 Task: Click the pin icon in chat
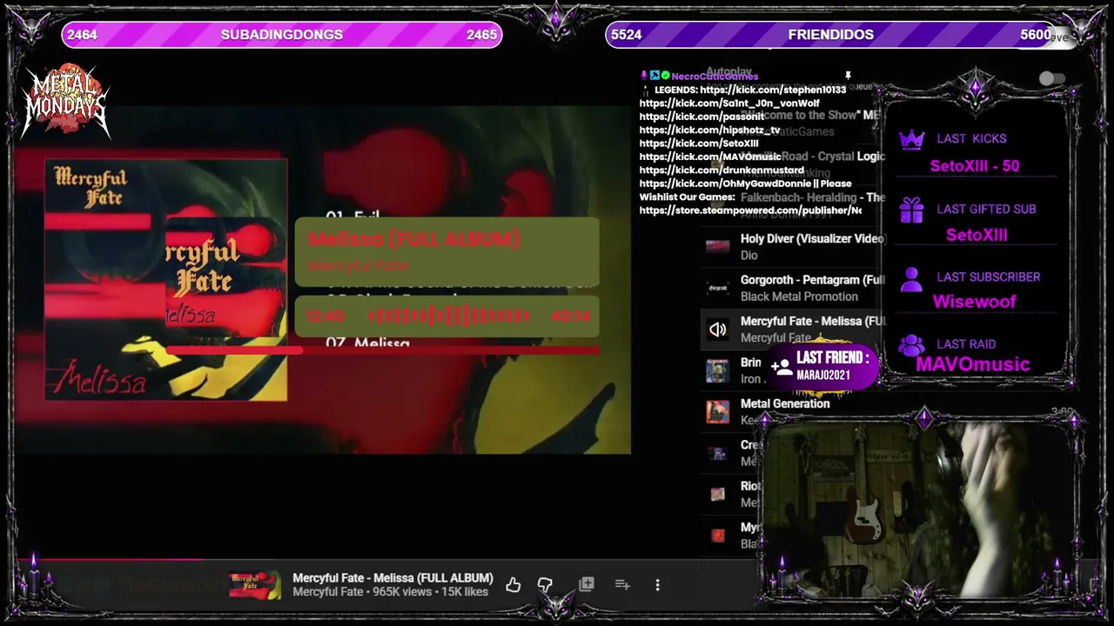click(848, 77)
